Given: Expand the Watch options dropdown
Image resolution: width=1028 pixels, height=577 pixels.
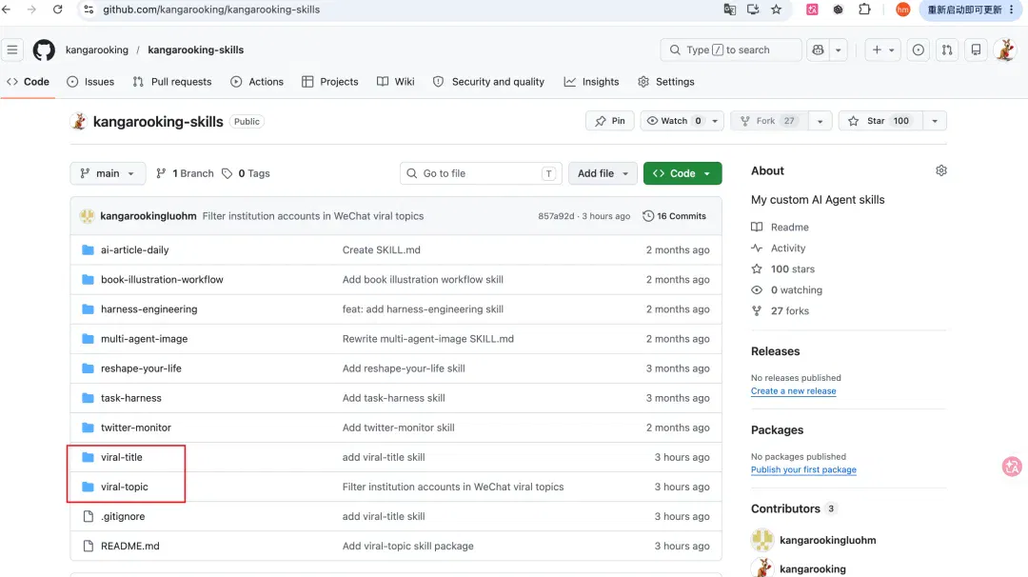Looking at the screenshot, I should (x=715, y=121).
